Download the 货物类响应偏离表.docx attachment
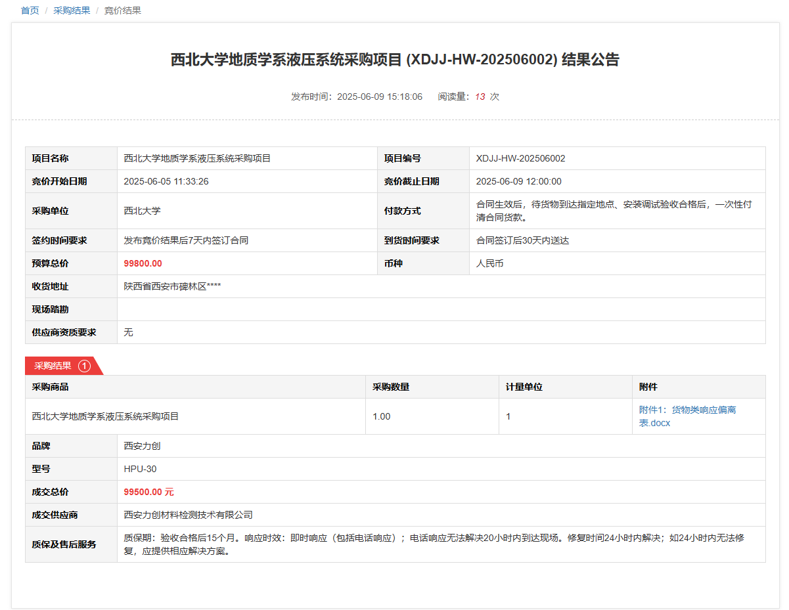 pyautogui.click(x=687, y=416)
